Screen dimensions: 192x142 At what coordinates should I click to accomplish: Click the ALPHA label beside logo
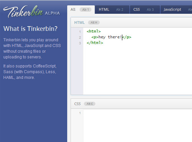pos(52,13)
